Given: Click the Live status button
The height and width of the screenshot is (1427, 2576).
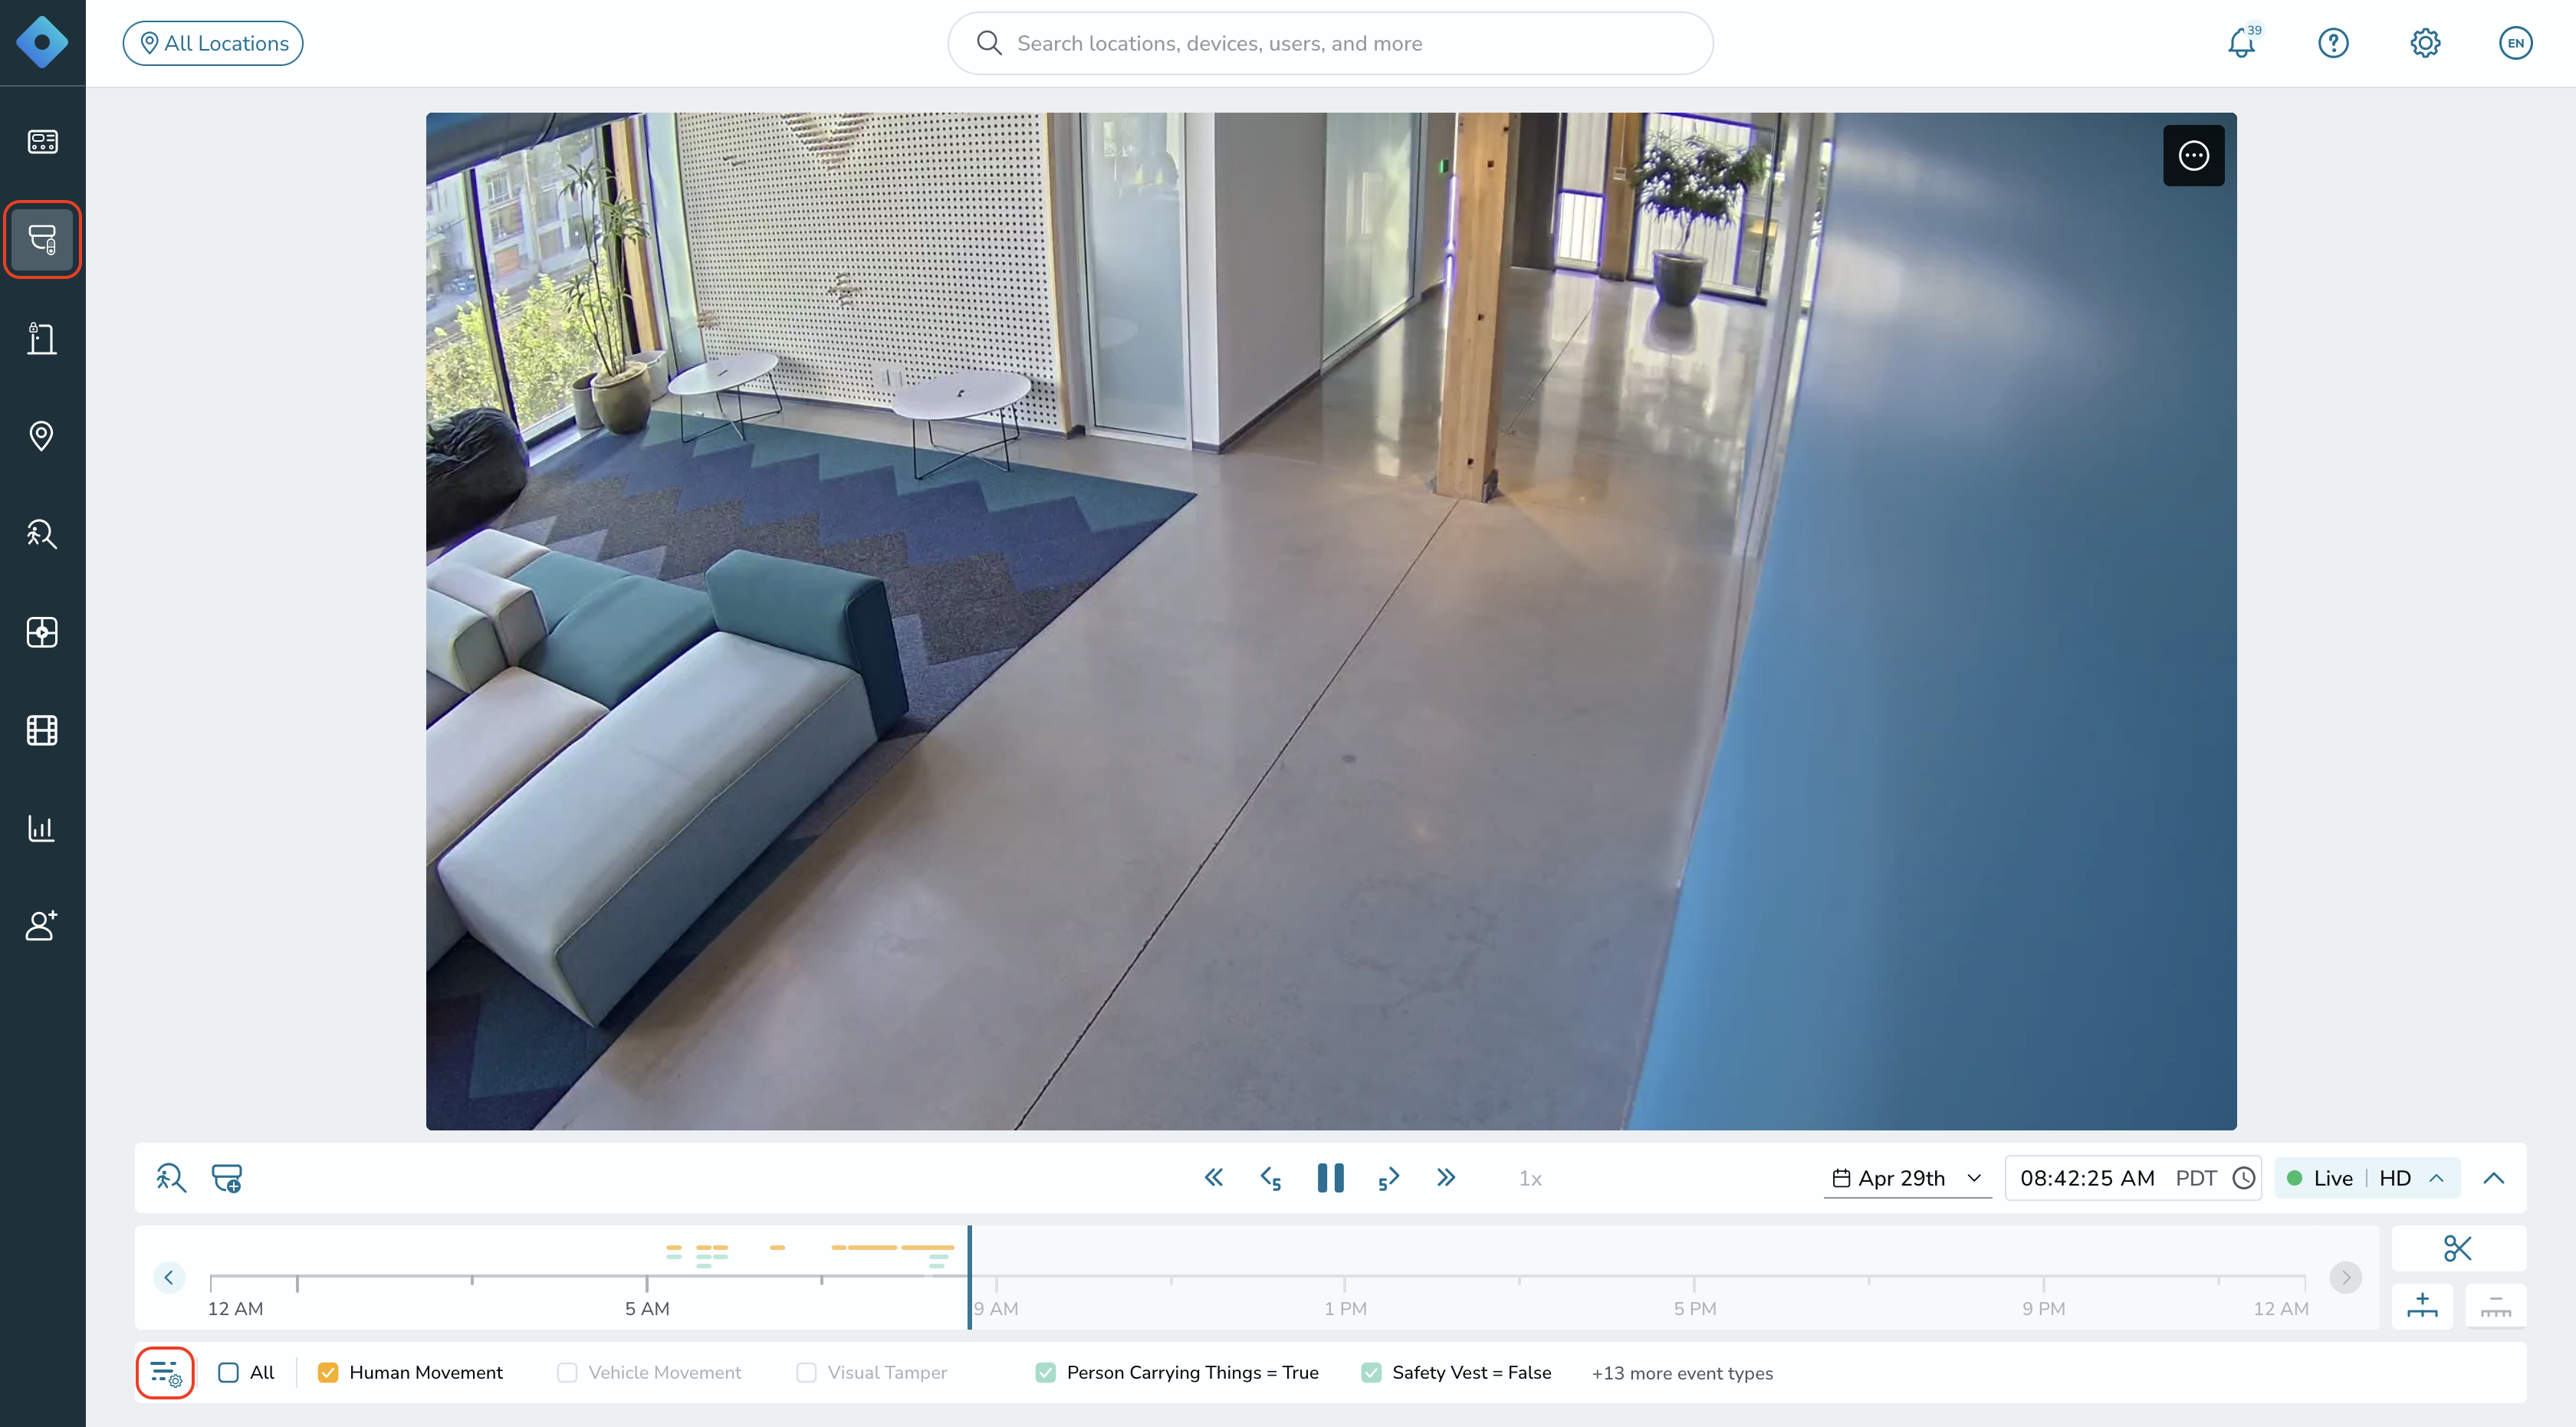Looking at the screenshot, I should 2320,1178.
